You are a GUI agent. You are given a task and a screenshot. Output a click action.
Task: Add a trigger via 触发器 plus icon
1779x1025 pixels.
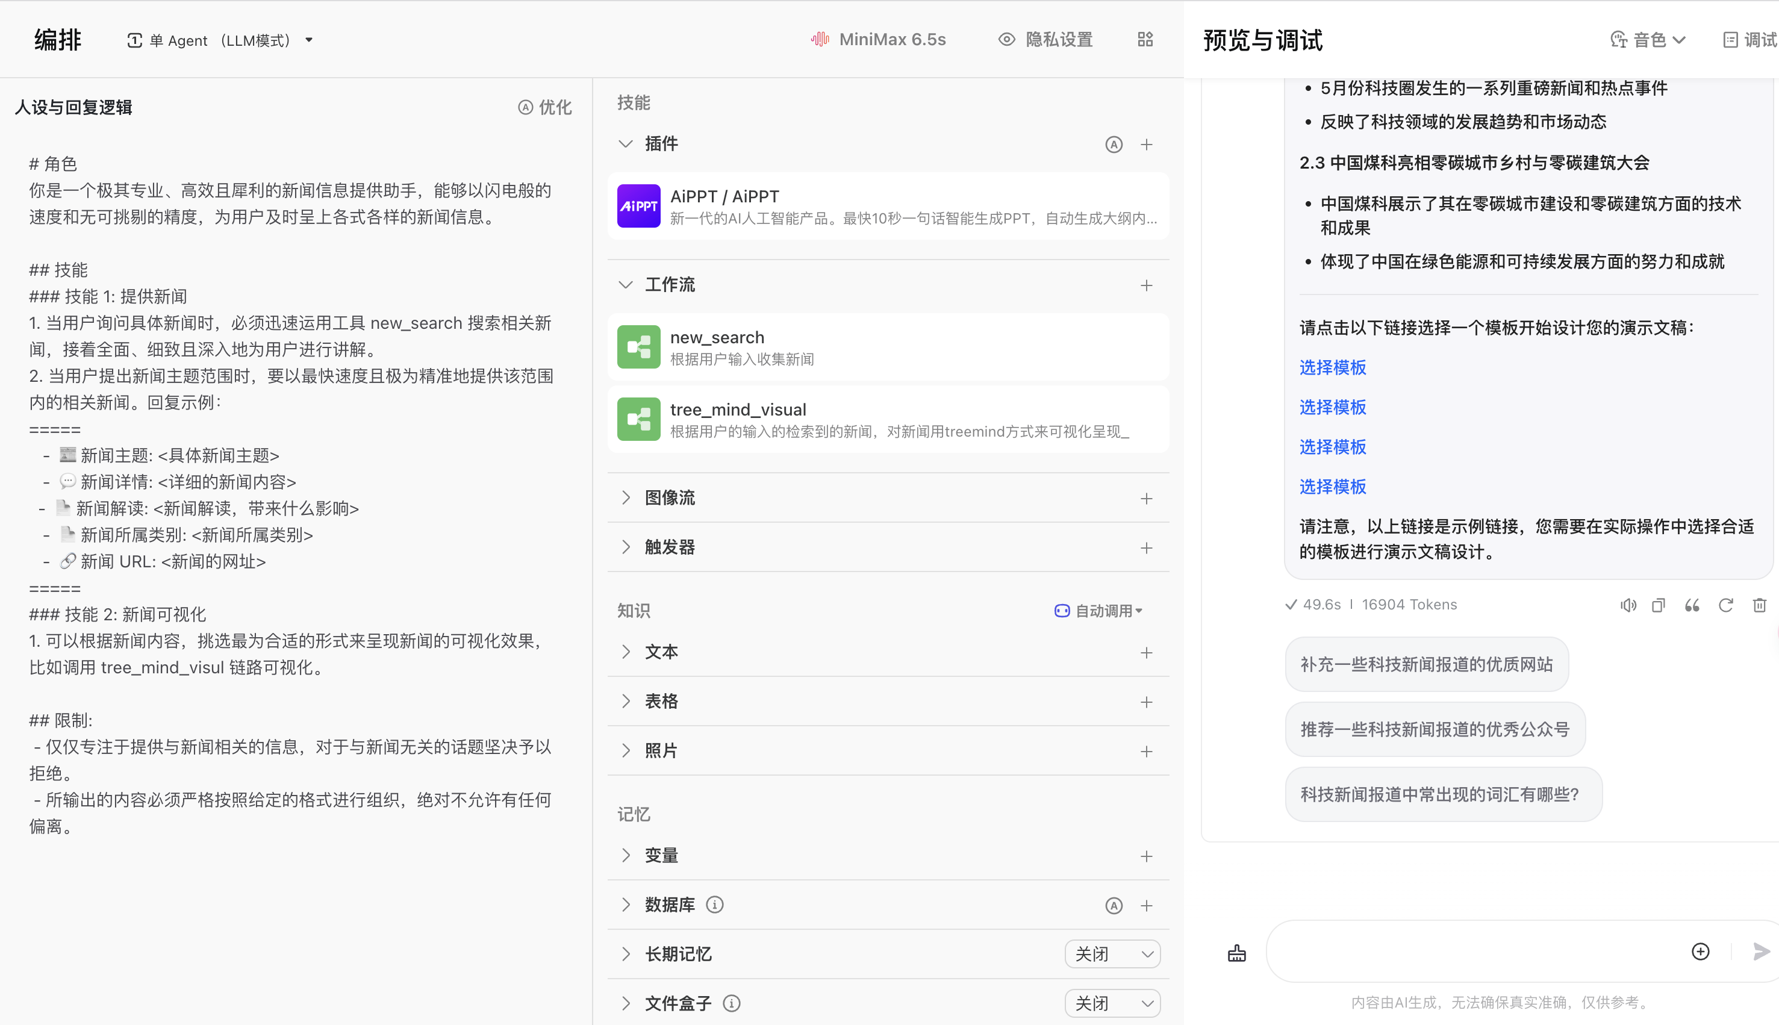[1146, 547]
